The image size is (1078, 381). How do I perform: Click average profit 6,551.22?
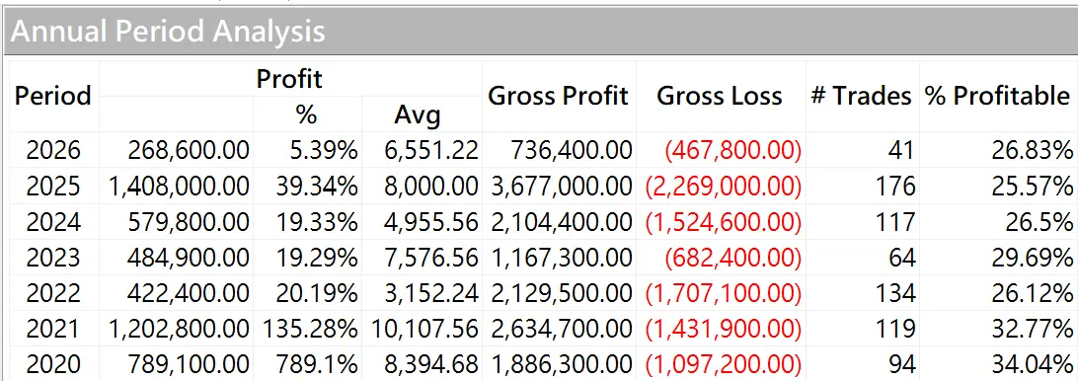coord(431,151)
